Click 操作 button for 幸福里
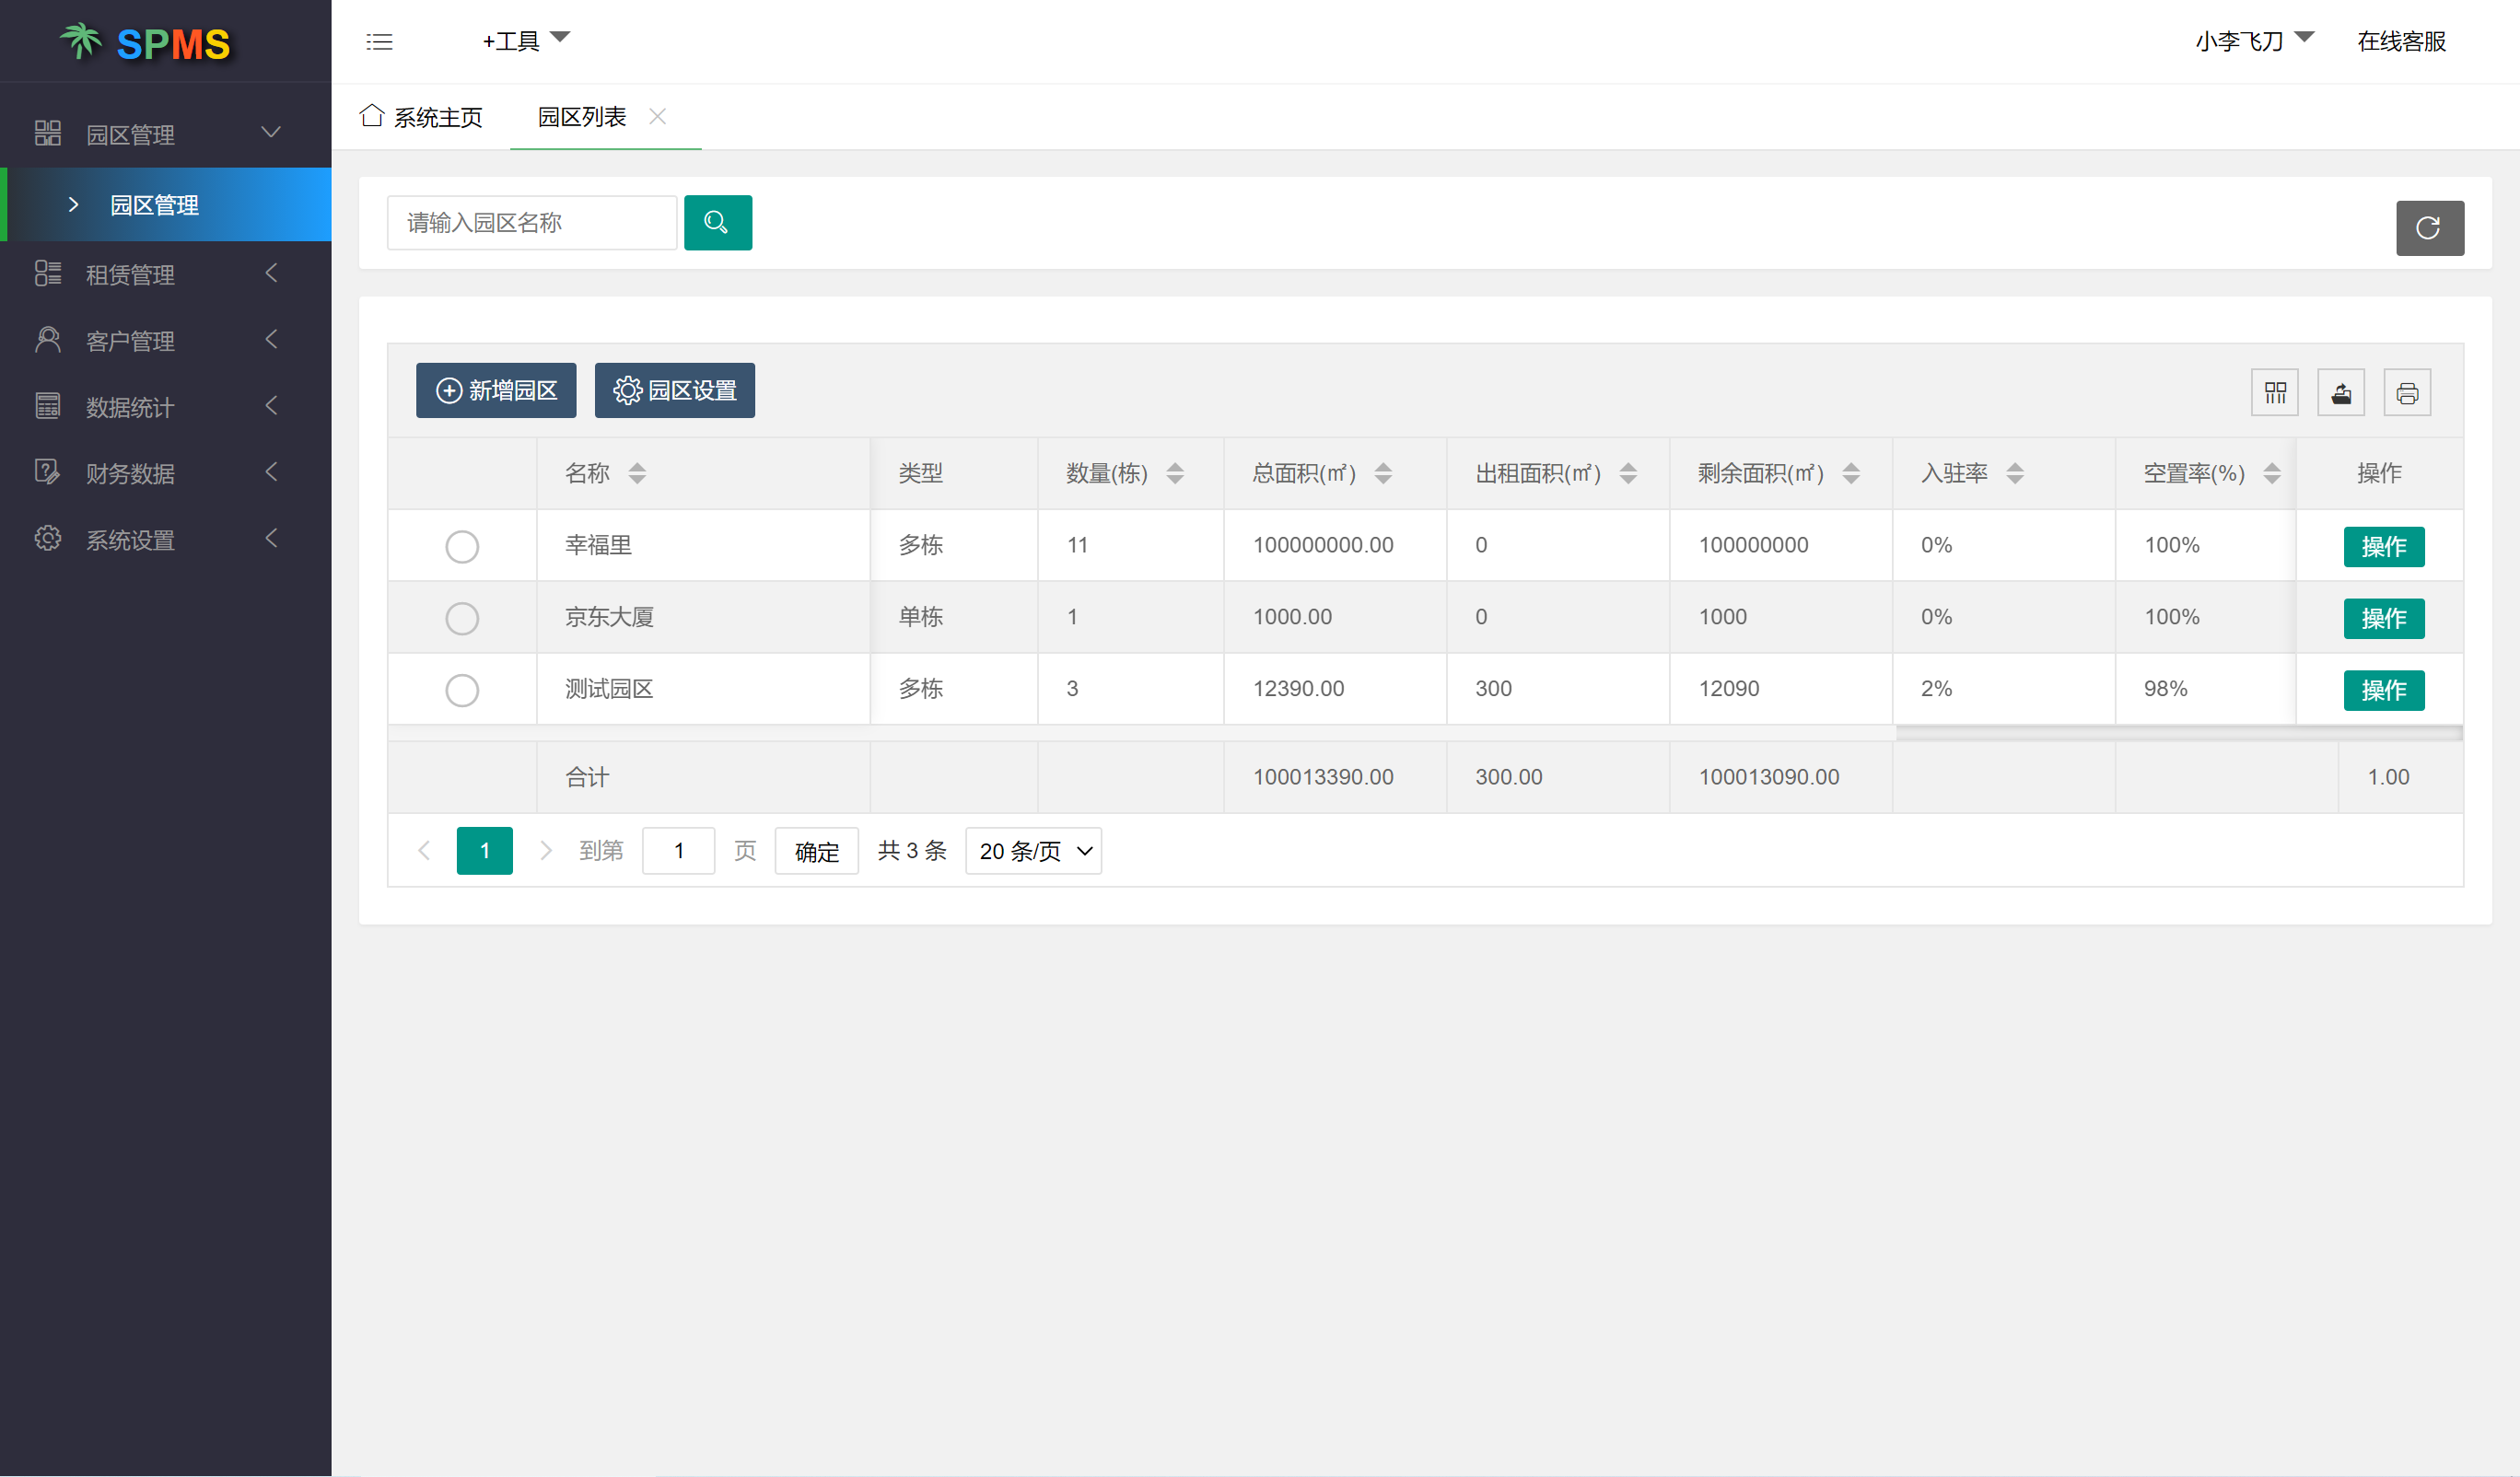Screen dimensions: 2520x1477 pyautogui.click(x=2384, y=546)
